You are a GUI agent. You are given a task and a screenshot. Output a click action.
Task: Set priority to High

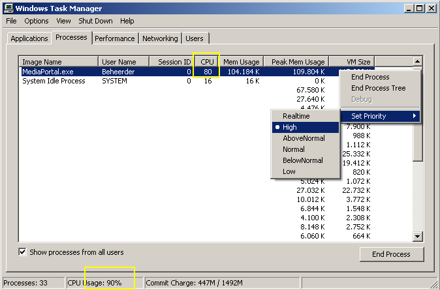[306, 127]
